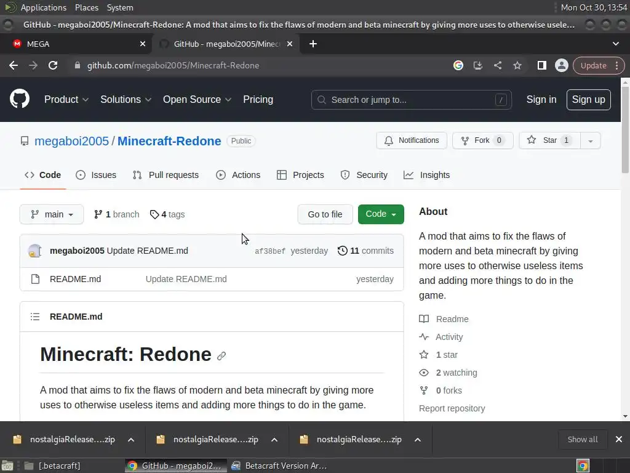Click the show desktop icon in taskbar
630x473 pixels.
[x=7, y=466]
